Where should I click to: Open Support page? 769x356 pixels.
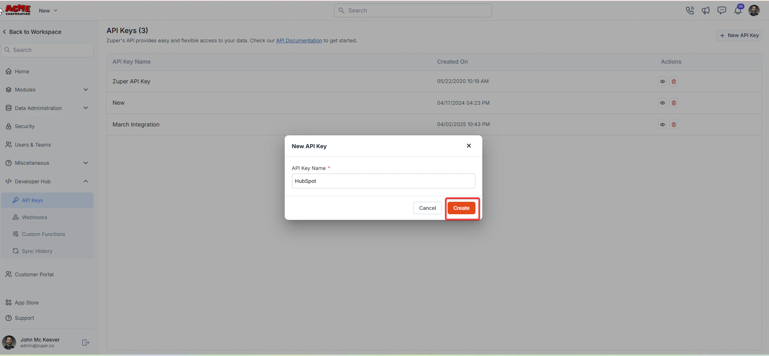click(x=25, y=318)
